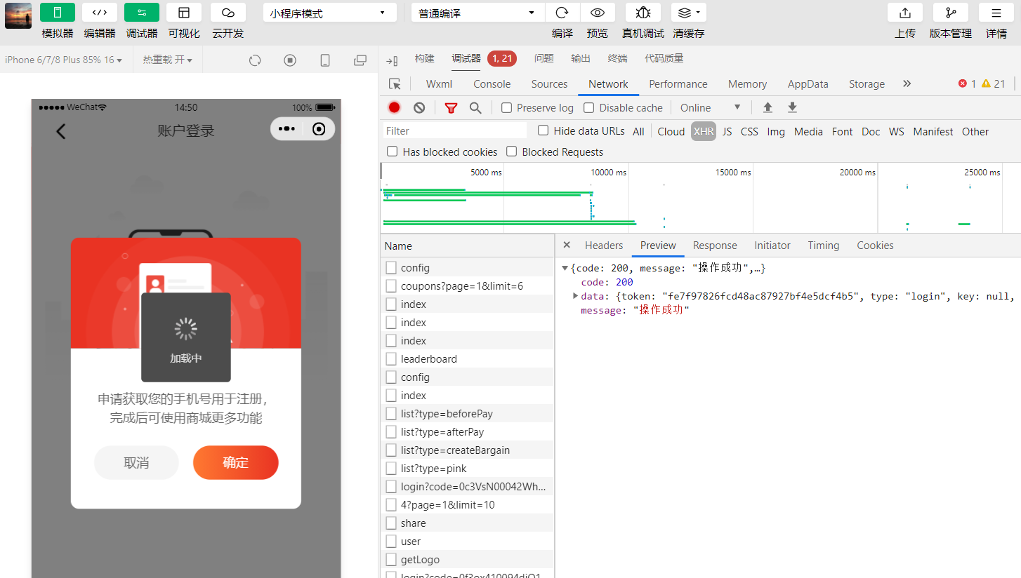Toggle the code editor panel icon
The height and width of the screenshot is (578, 1021).
click(100, 13)
